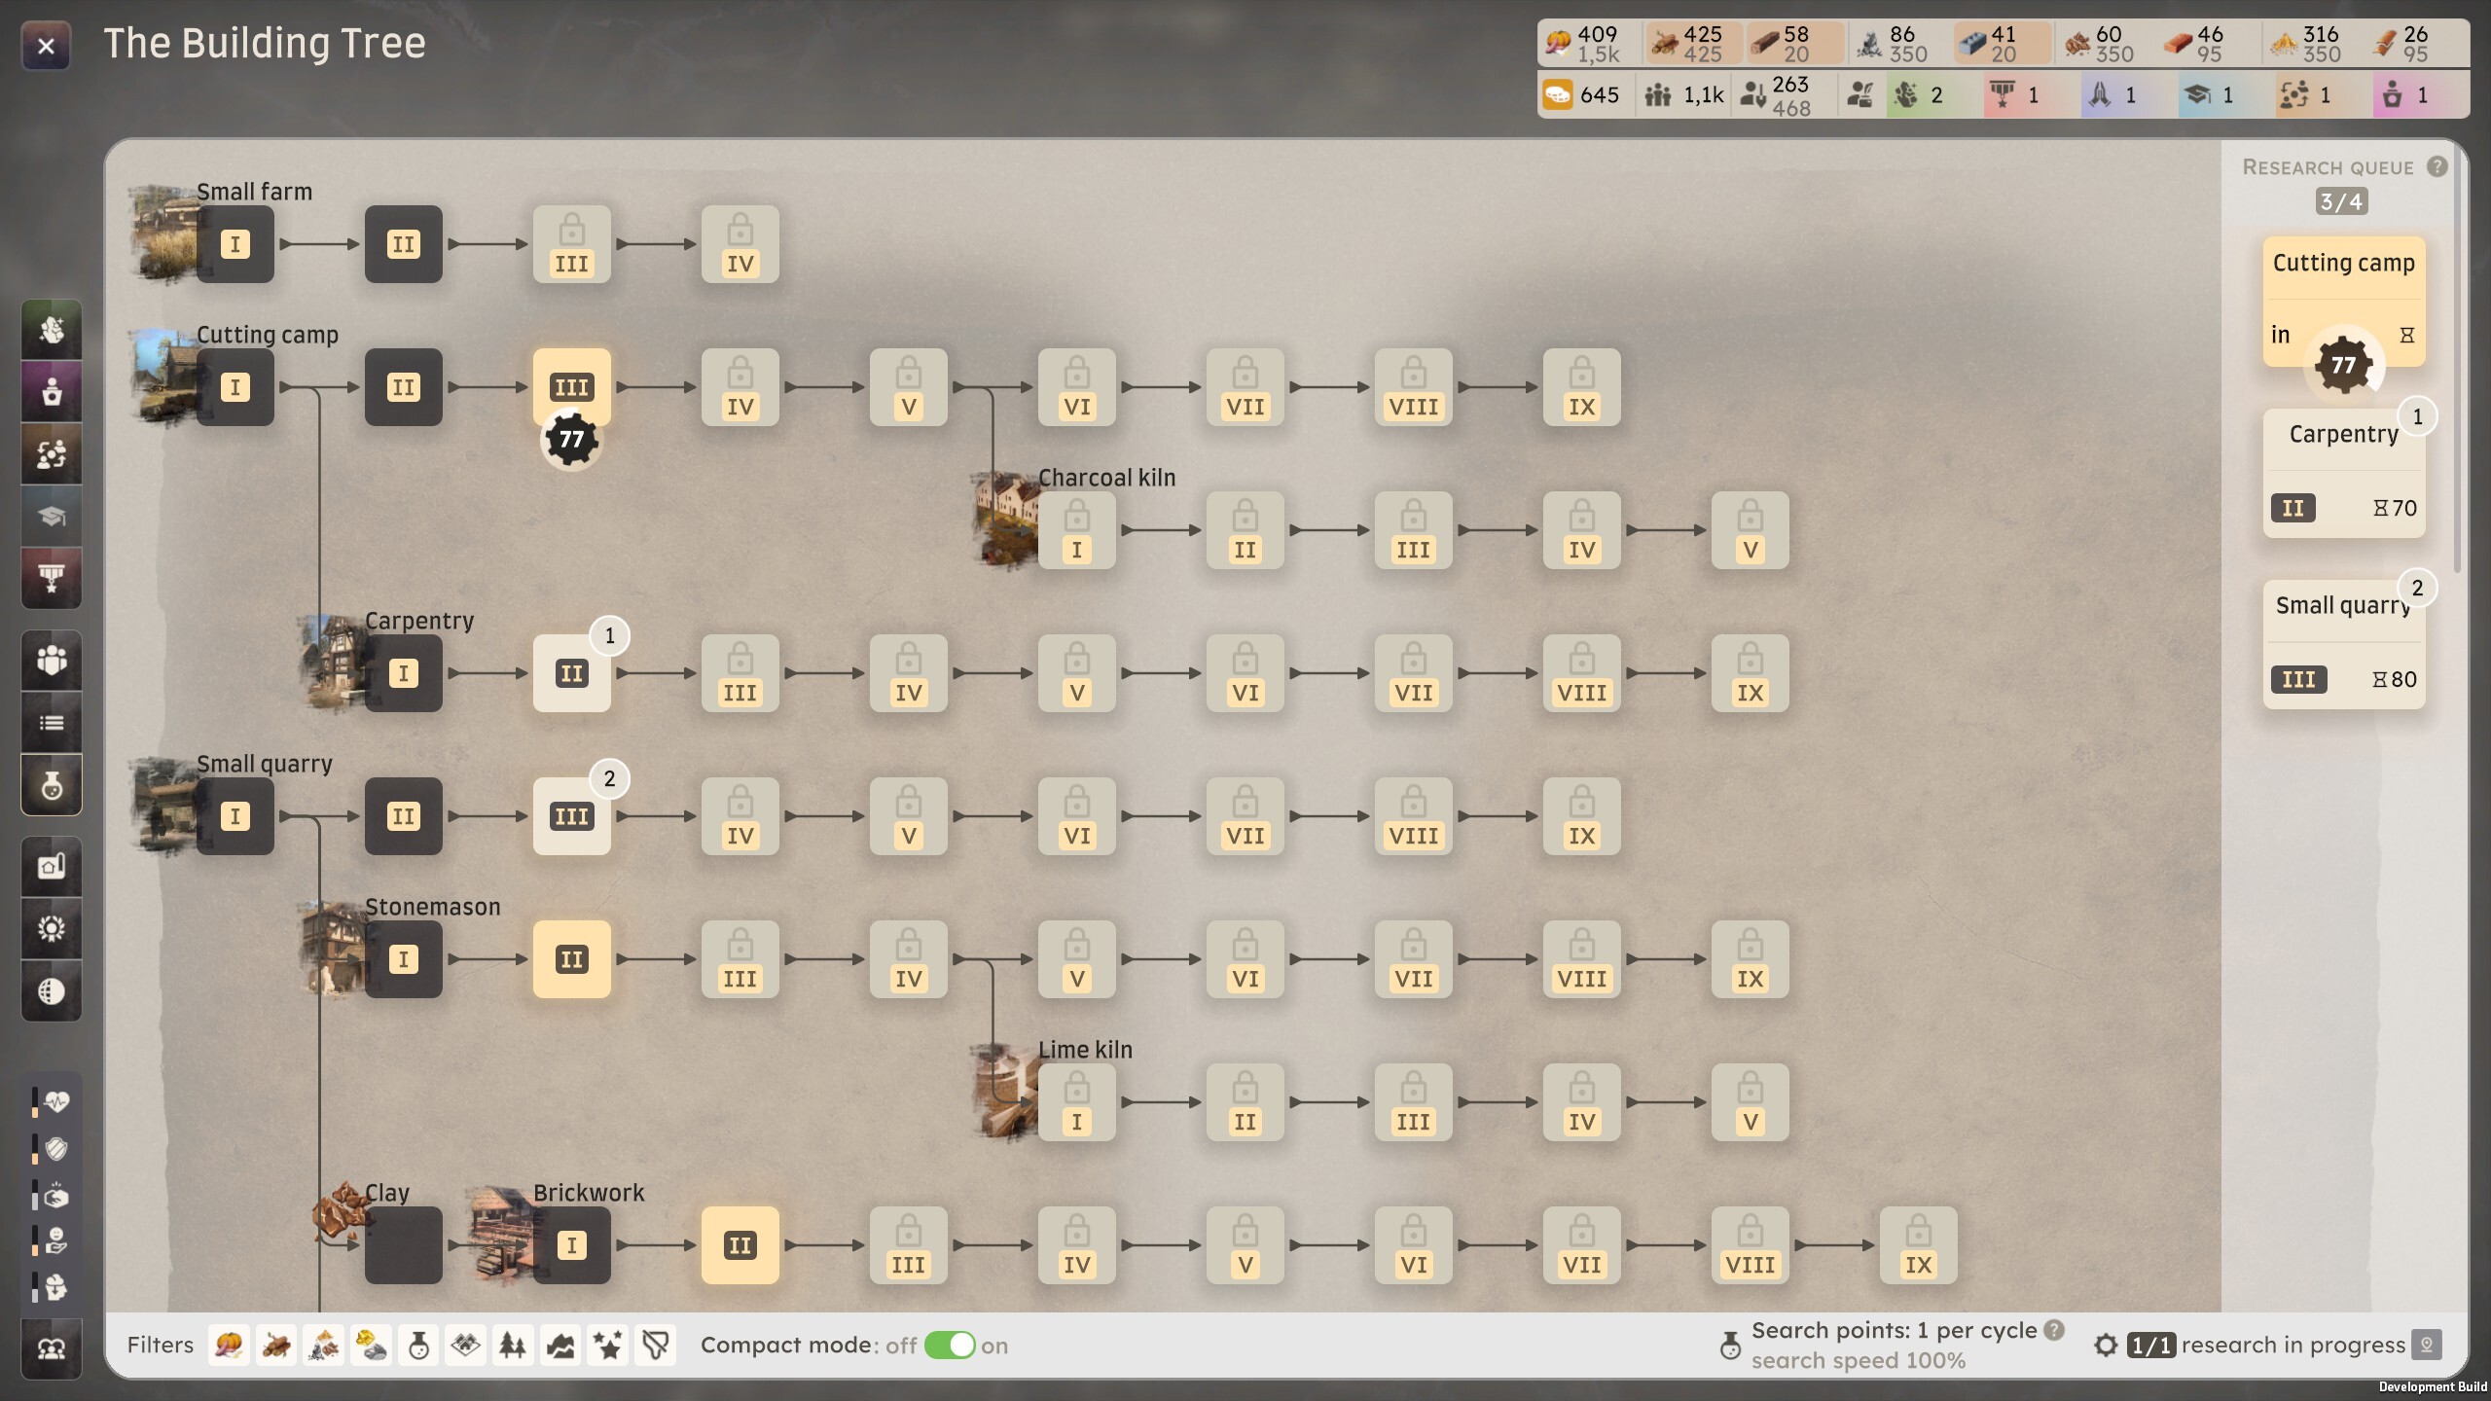Open the research flask sidebar icon

[52, 784]
